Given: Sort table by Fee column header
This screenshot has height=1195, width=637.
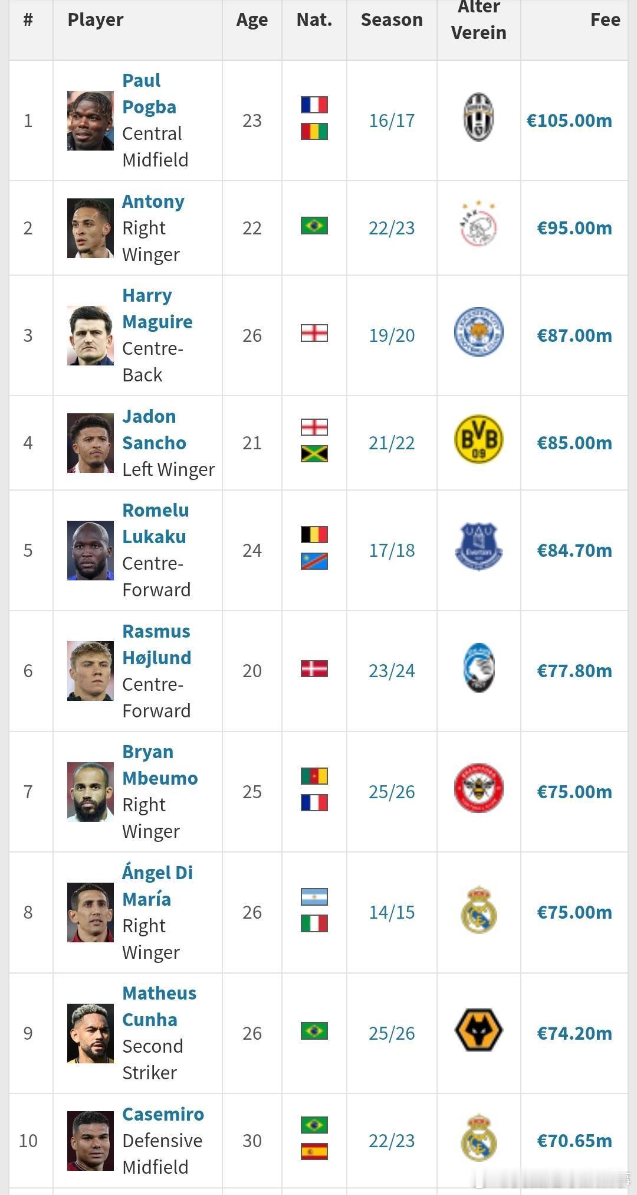Looking at the screenshot, I should 605,19.
